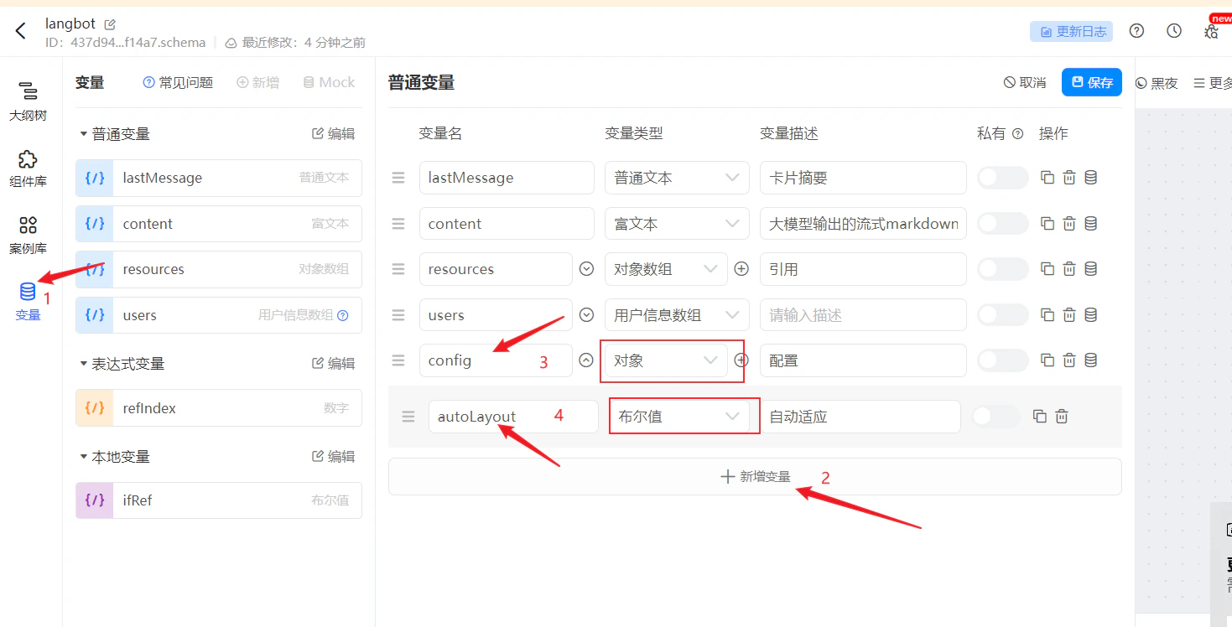Click the autoLayout variable name field

[x=513, y=417]
